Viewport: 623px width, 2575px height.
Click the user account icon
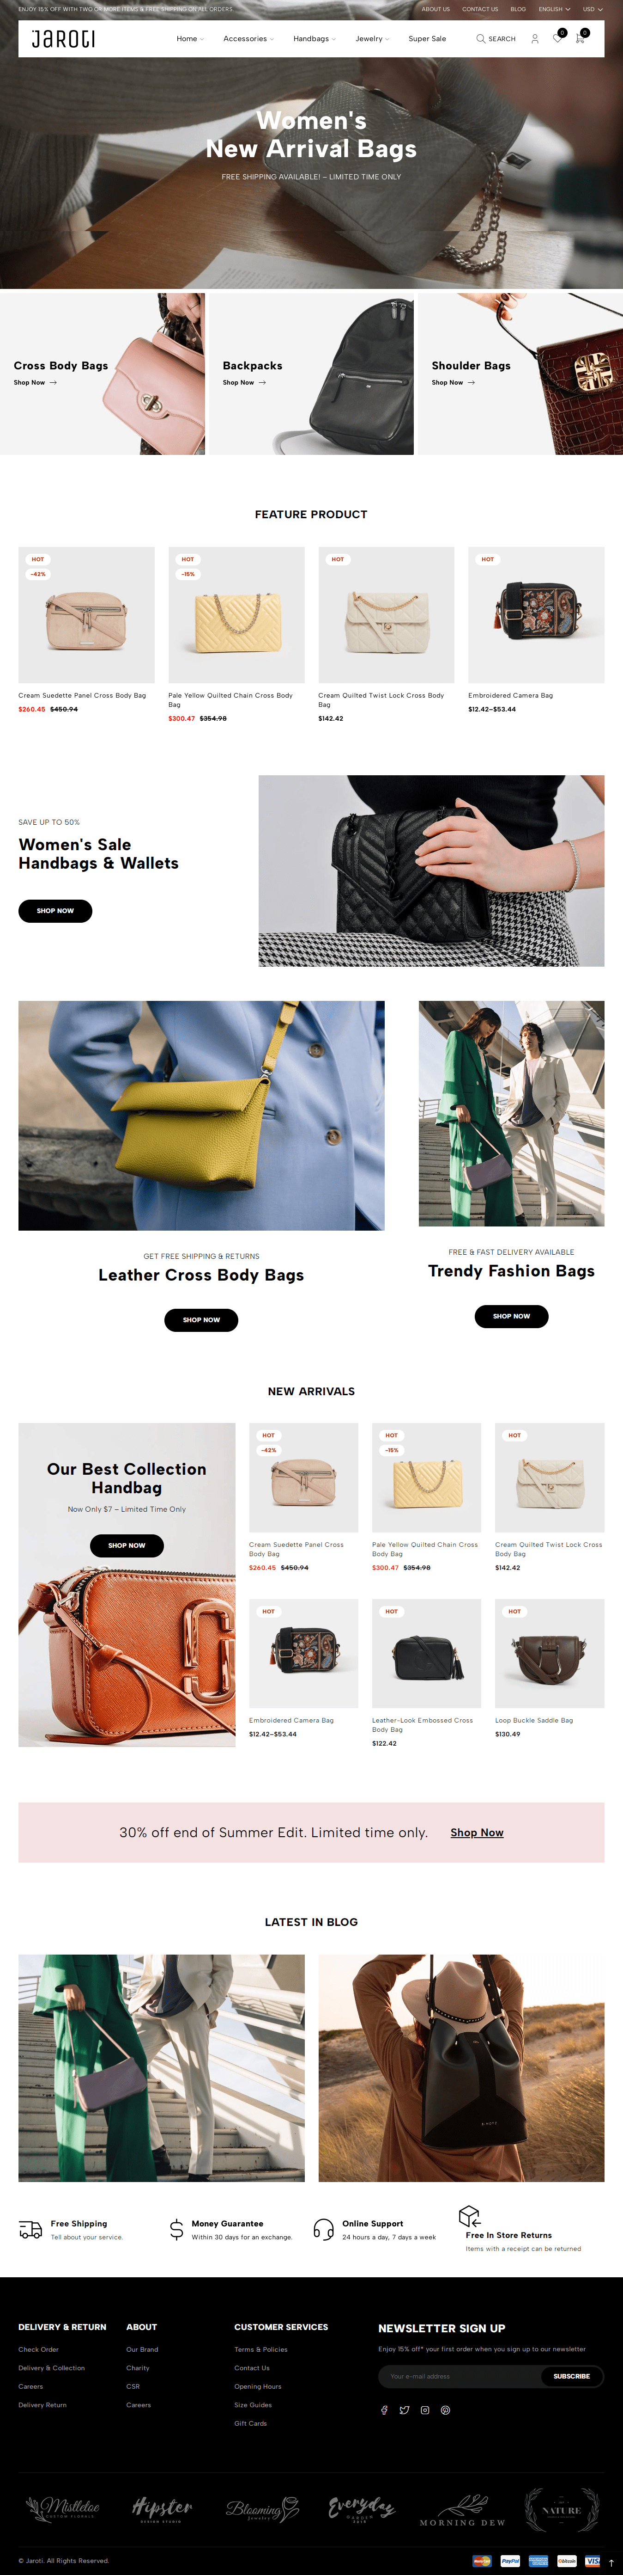coord(535,39)
